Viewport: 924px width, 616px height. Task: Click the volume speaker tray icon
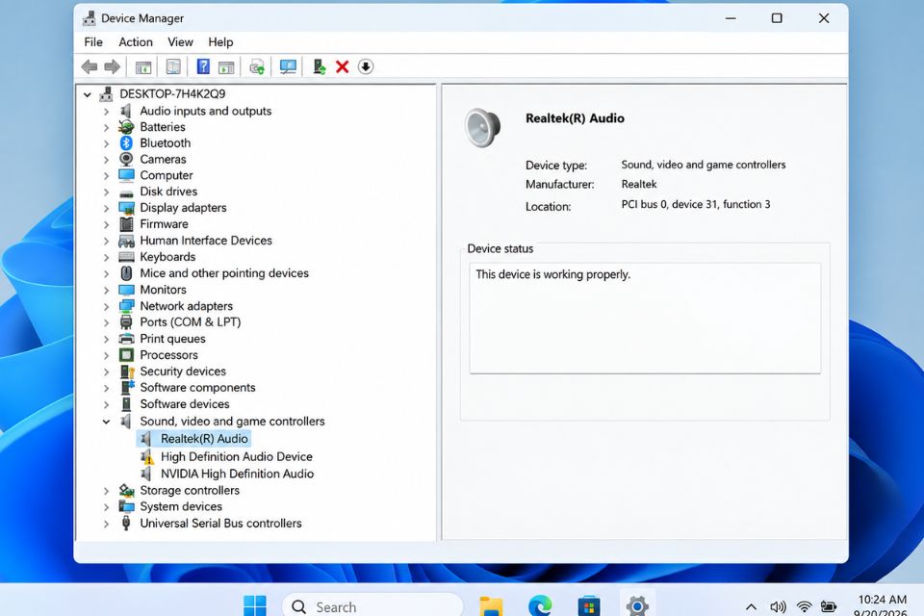[x=778, y=606]
